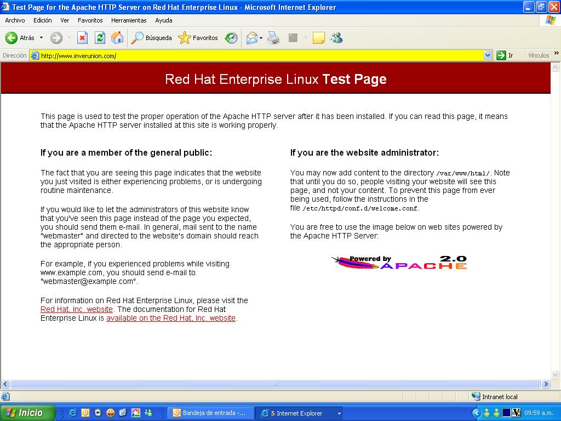The width and height of the screenshot is (561, 421).
Task: Launch Windows Media Player quick launch icon
Action: 98,413
